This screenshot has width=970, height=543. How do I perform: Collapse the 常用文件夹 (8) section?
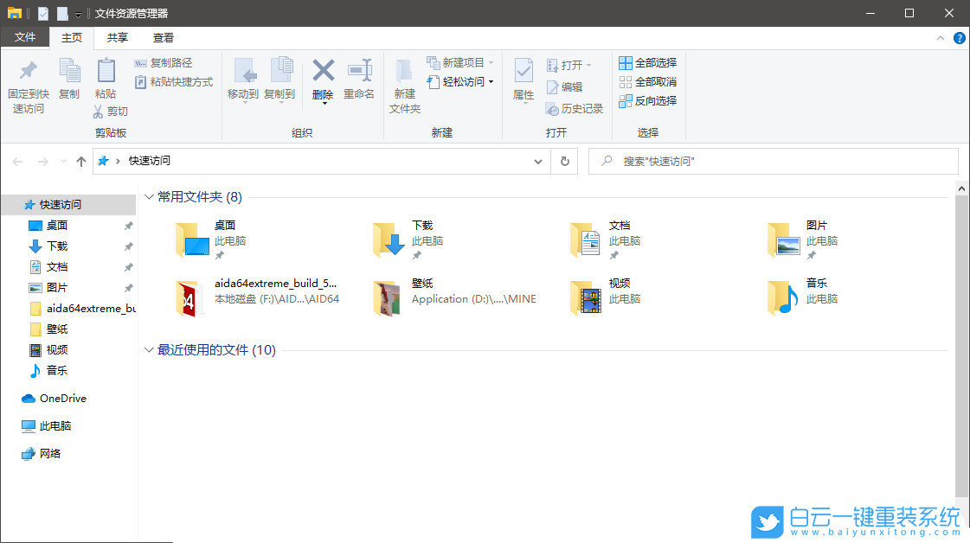149,197
